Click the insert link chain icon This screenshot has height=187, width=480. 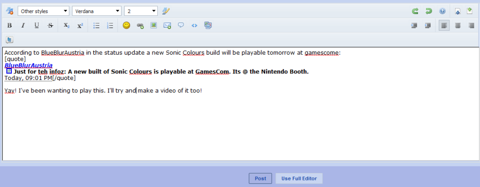tap(140, 26)
